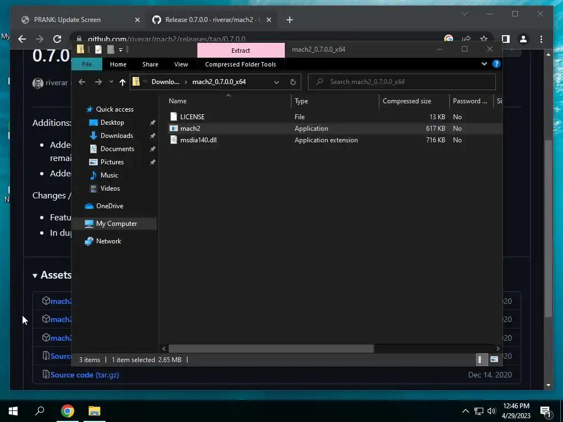This screenshot has width=563, height=422.
Task: Click the New Folder quick access toolbar icon
Action: (111, 49)
